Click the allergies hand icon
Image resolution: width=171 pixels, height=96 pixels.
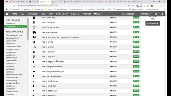pos(34,18)
